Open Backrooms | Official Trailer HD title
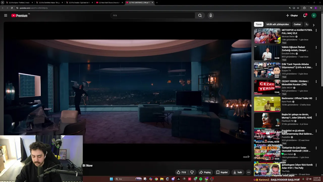The height and width of the screenshot is (182, 323). pyautogui.click(x=297, y=98)
